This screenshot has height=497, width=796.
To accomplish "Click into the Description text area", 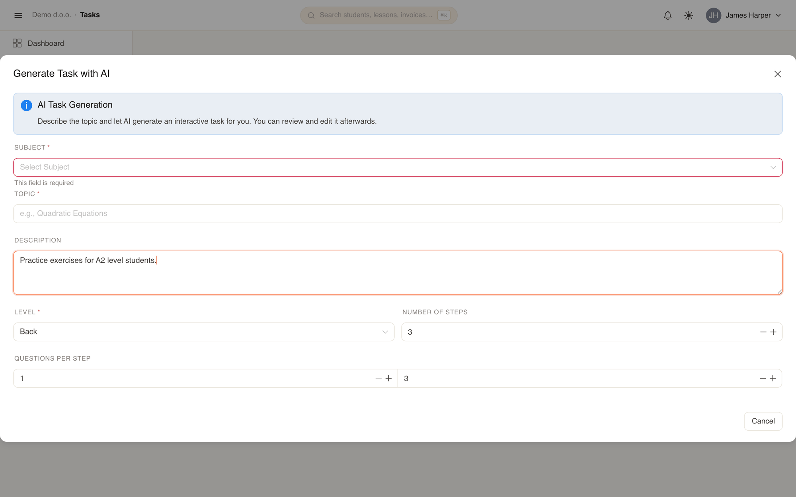I will click(398, 273).
